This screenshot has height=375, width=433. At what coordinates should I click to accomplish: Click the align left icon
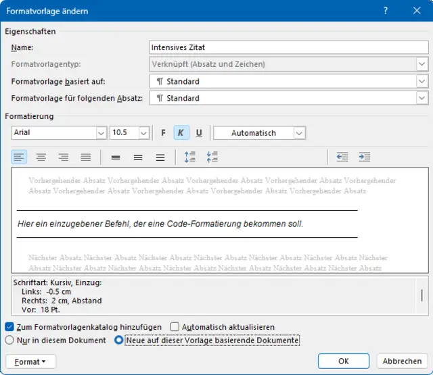pyautogui.click(x=19, y=157)
